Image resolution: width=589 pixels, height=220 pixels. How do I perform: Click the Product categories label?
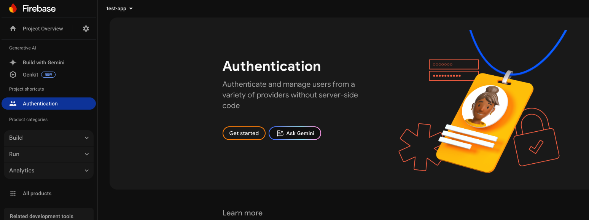[x=28, y=120]
